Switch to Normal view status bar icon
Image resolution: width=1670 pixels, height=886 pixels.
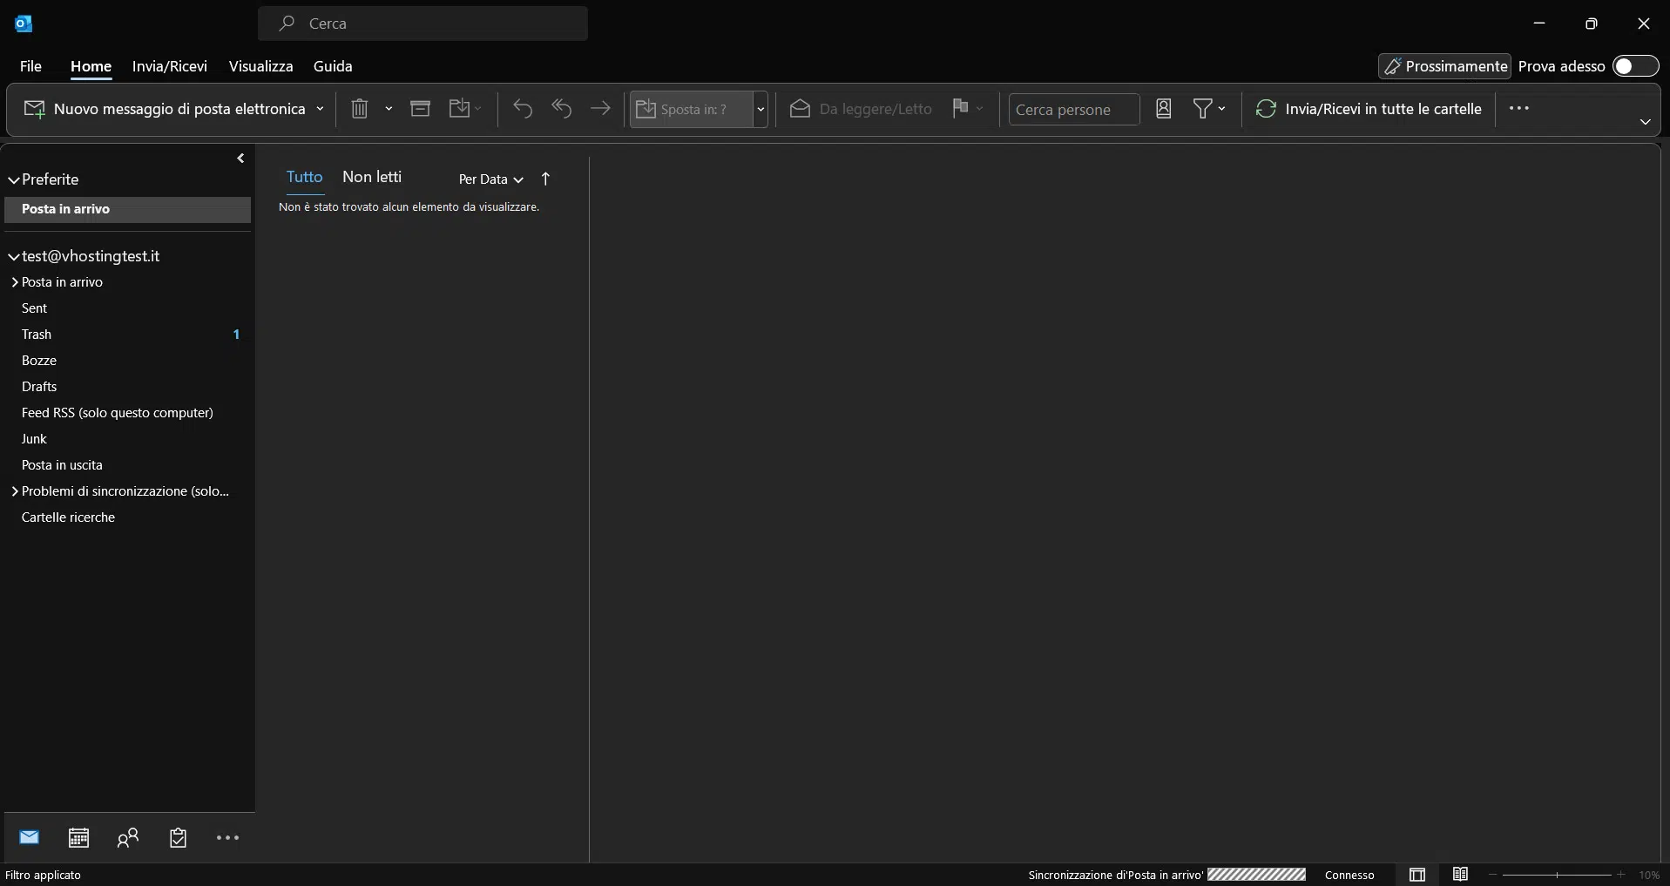tap(1417, 875)
